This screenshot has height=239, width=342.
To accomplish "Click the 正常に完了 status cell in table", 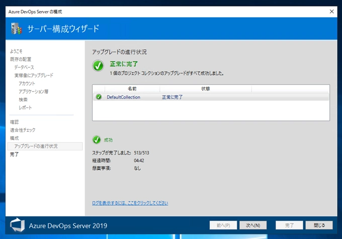I will pos(173,97).
